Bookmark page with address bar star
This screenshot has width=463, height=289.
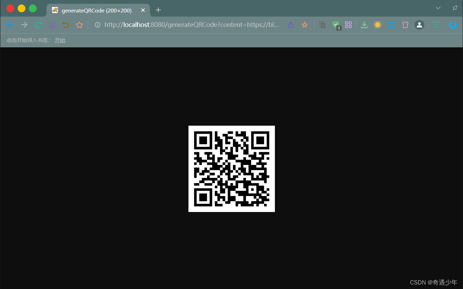(x=305, y=25)
